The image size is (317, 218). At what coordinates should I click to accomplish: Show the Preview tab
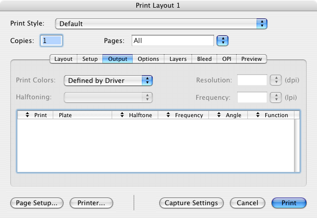coord(251,59)
